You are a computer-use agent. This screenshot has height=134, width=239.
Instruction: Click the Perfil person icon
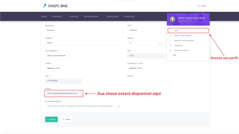(x=170, y=30)
